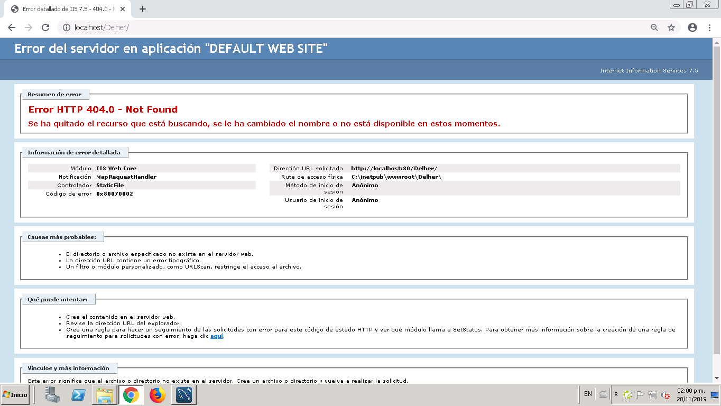Click the 'MapRequestHandler' notification value

126,177
